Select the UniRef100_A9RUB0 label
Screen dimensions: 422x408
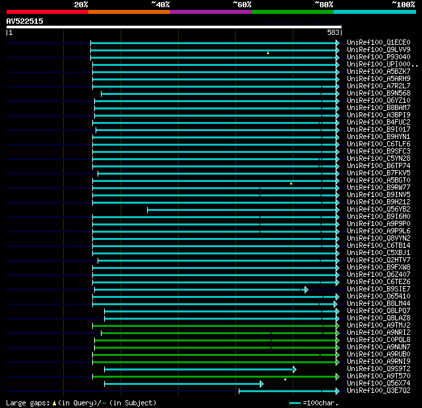(x=378, y=355)
